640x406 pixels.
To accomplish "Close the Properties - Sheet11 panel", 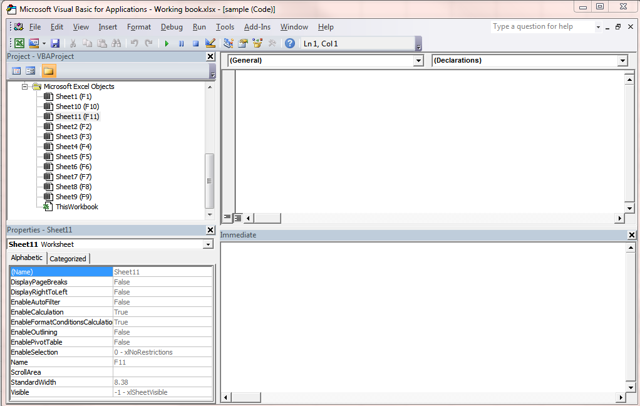I will click(210, 230).
